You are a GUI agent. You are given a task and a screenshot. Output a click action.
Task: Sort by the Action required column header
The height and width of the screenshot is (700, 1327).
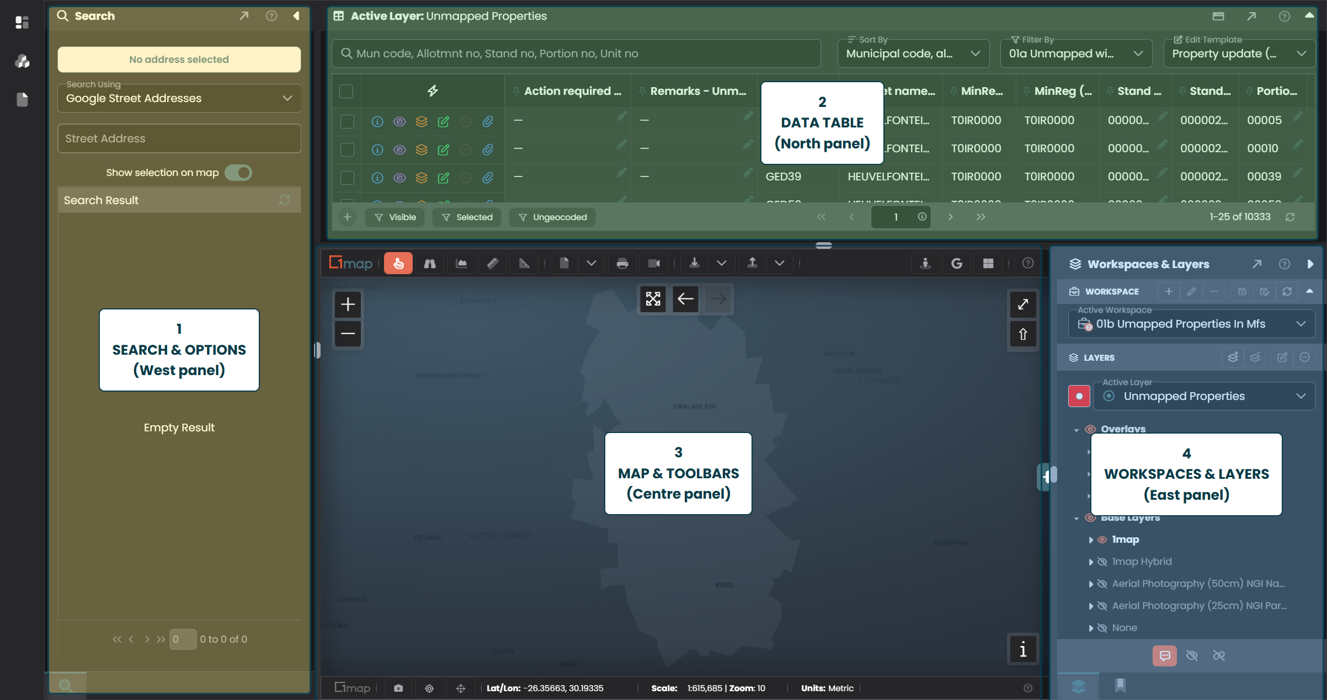point(572,91)
